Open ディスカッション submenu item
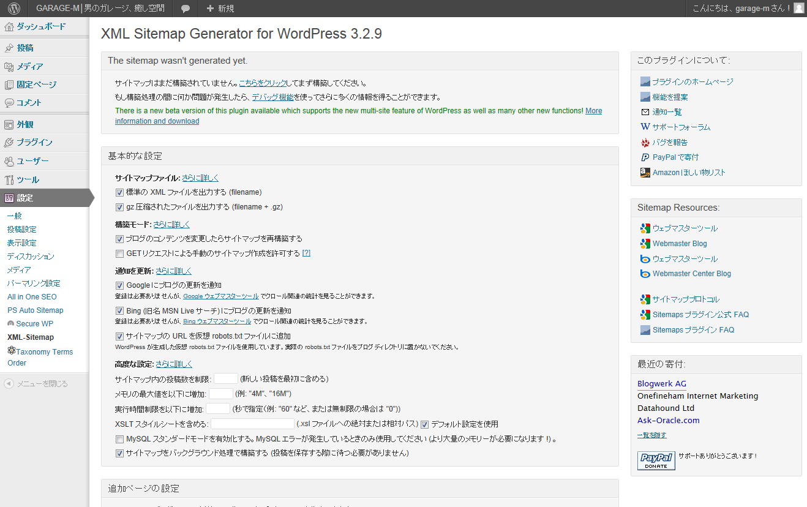This screenshot has width=807, height=507. coord(31,257)
